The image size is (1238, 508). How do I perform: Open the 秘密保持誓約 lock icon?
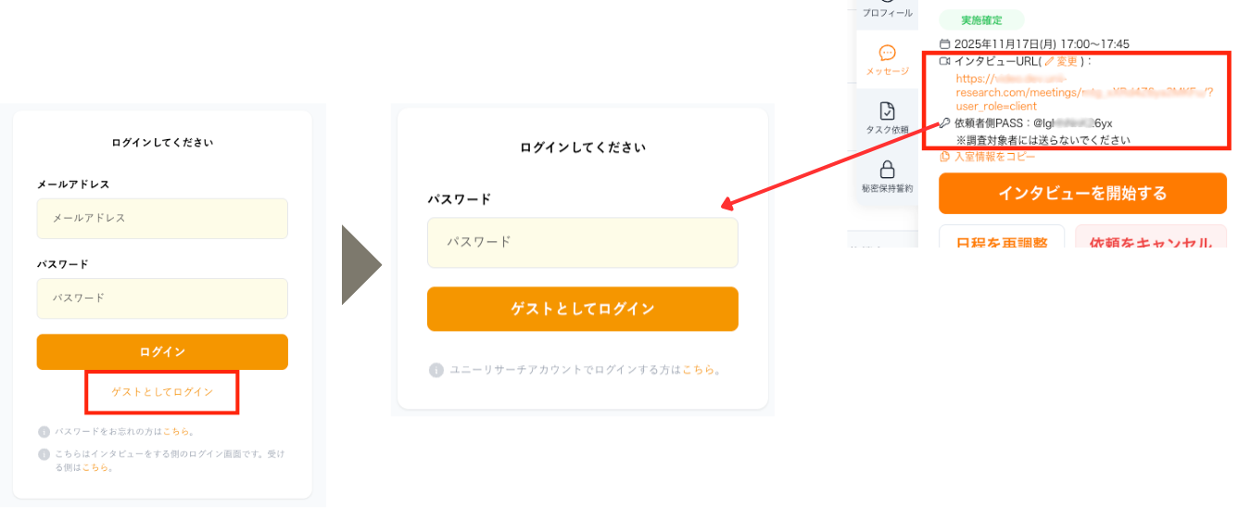coord(887,170)
